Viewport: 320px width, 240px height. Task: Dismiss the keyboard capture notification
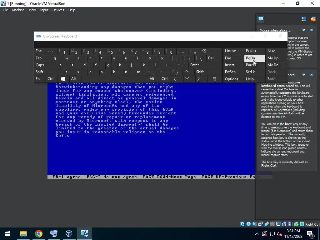312,75
